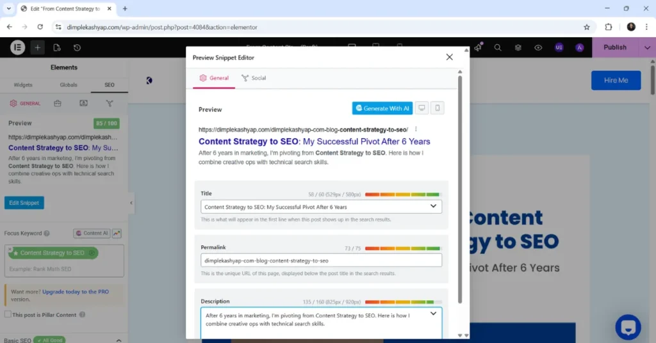Open the Social share icon tab in sidebar

(110, 103)
